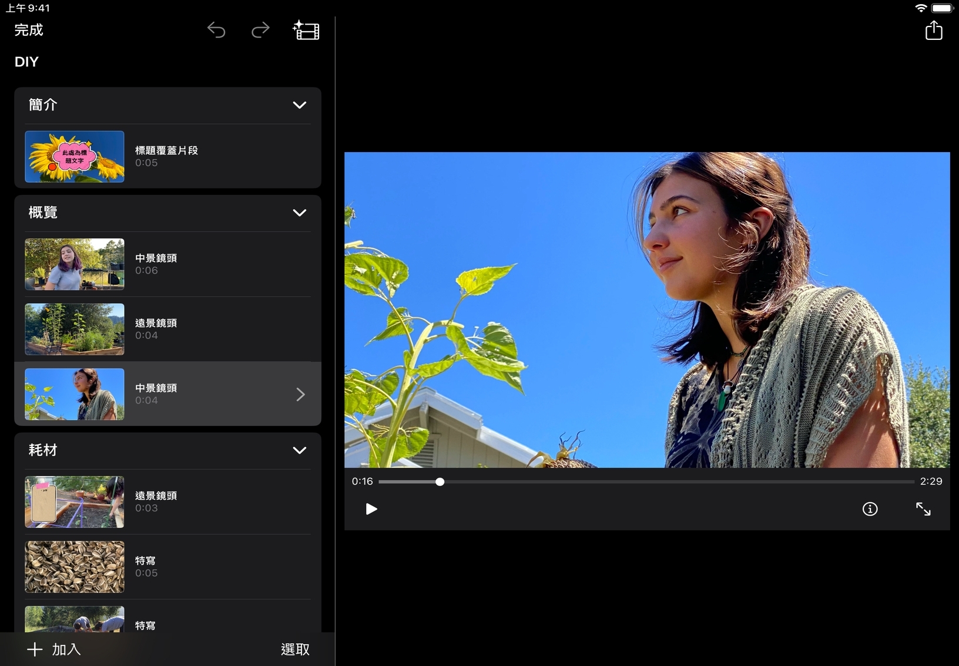Tap 完成 to finish editing
This screenshot has width=959, height=666.
[x=29, y=30]
